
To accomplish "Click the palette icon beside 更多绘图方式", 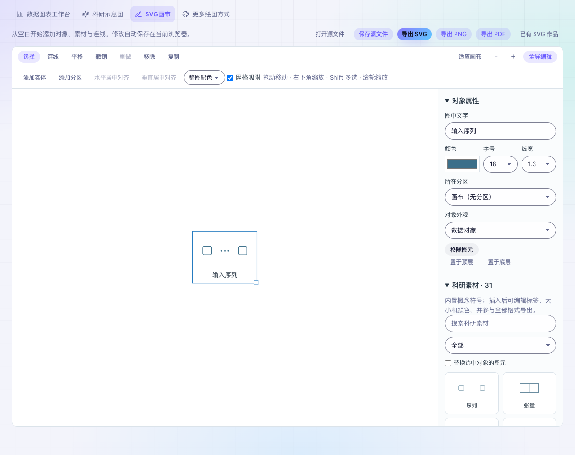I will [x=186, y=14].
